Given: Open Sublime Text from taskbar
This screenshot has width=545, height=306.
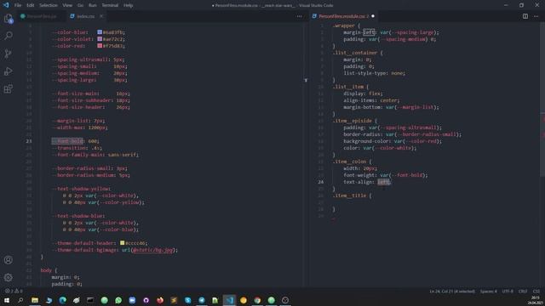Looking at the screenshot, I should [x=174, y=300].
